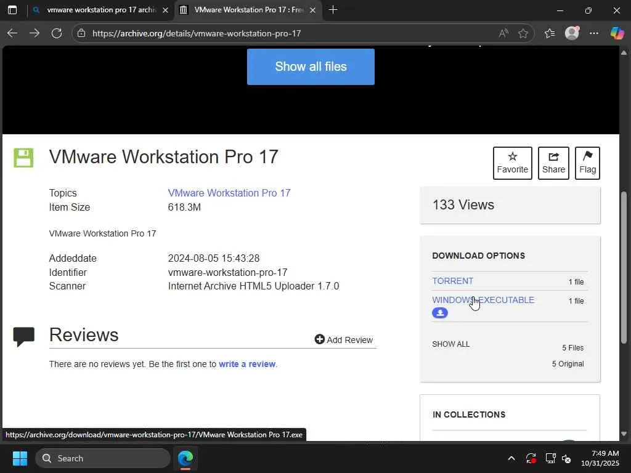Click the muted volume tray icon
The image size is (631, 473).
tap(566, 458)
